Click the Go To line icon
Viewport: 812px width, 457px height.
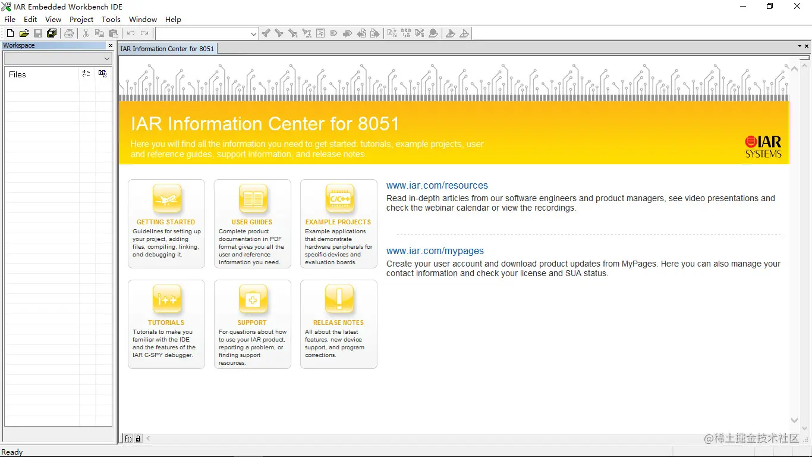point(320,33)
